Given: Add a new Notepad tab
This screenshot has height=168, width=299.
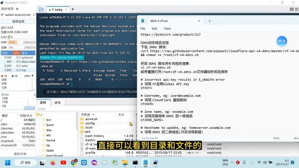Looking at the screenshot, I should pyautogui.click(x=210, y=21).
